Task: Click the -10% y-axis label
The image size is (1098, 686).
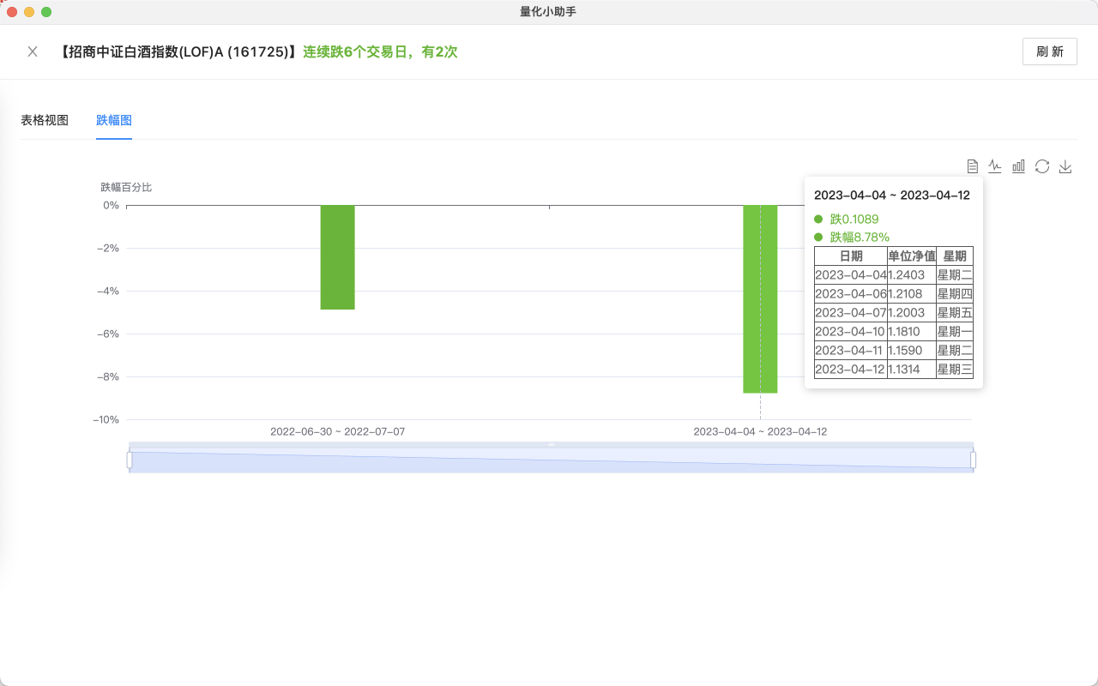Action: [x=106, y=420]
